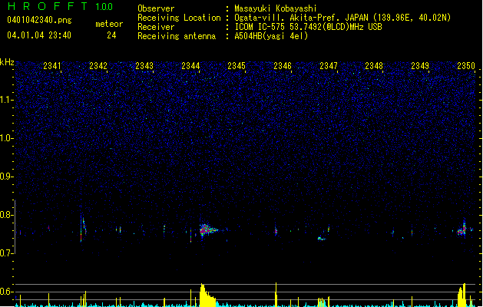Click the 1.0 kHz axis label
Image resolution: width=483 pixels, height=307 pixels.
click(6, 138)
